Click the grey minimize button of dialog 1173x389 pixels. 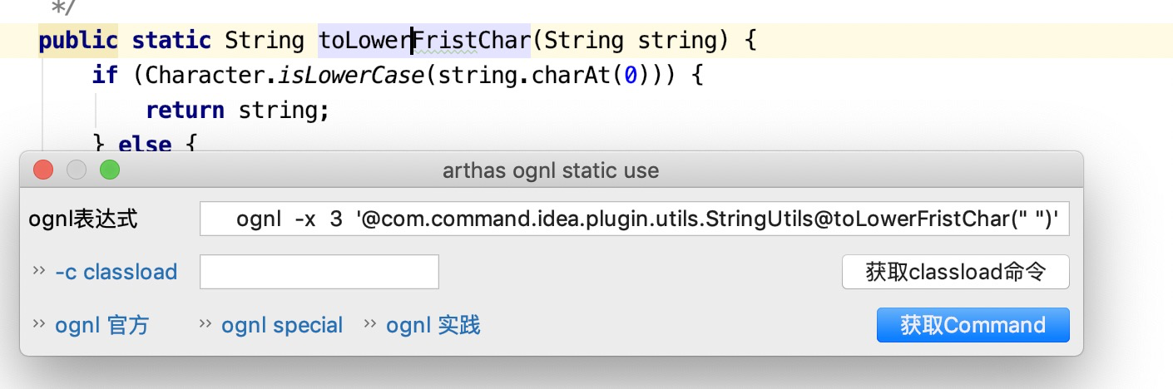pyautogui.click(x=77, y=171)
